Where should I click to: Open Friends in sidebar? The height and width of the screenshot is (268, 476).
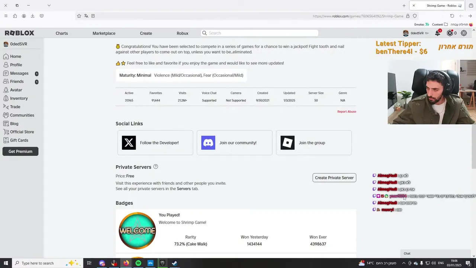click(17, 82)
